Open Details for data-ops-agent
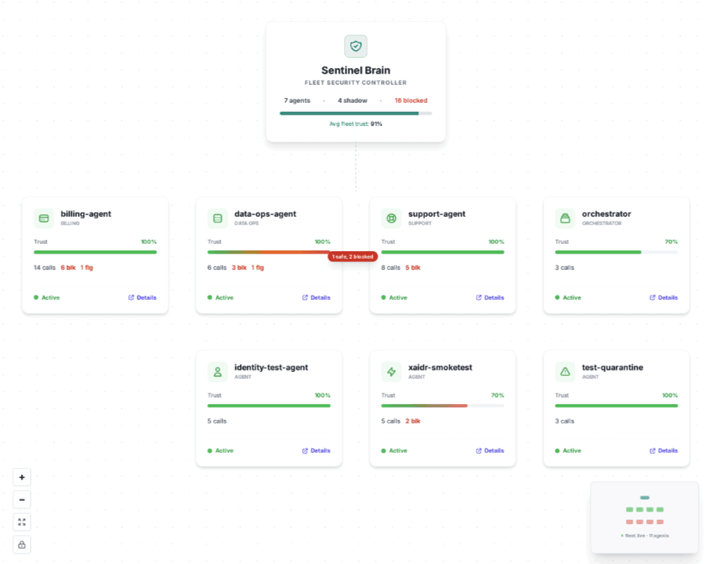This screenshot has height=564, width=710. click(x=316, y=298)
